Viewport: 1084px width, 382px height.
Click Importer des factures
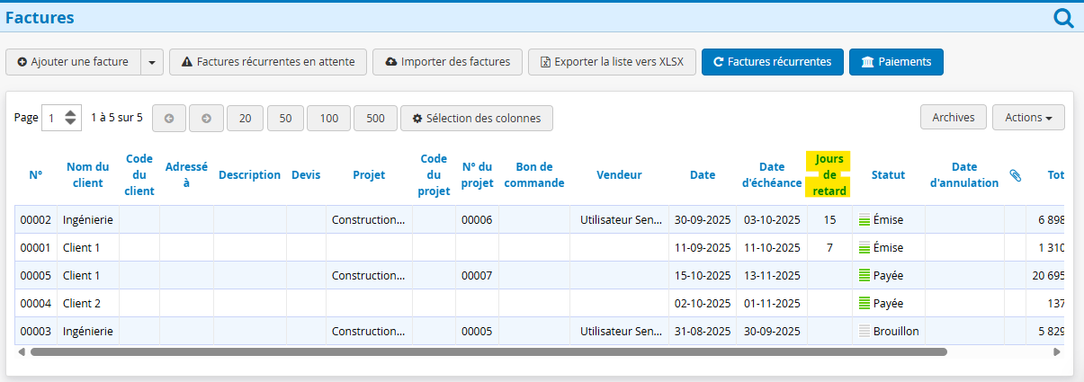(447, 62)
